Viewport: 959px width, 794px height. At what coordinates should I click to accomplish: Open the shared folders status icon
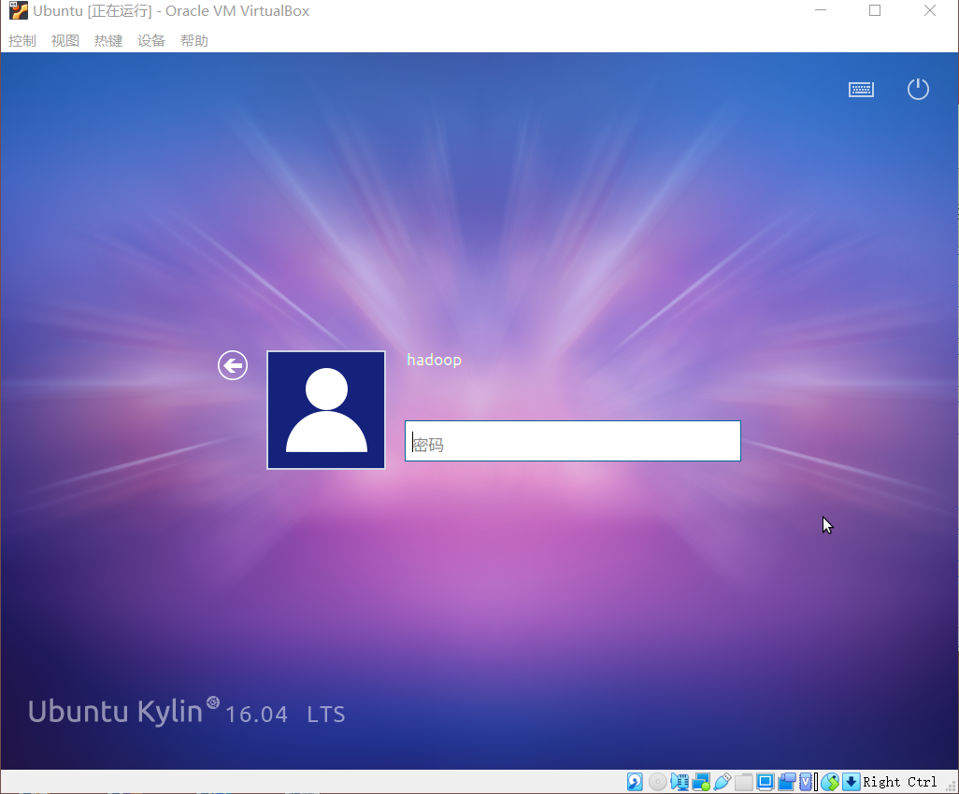744,782
